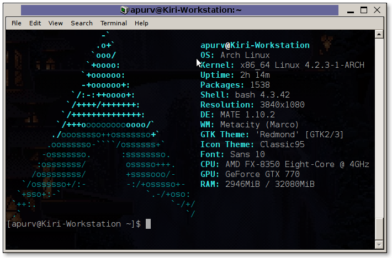Open the Help menu

coord(141,23)
